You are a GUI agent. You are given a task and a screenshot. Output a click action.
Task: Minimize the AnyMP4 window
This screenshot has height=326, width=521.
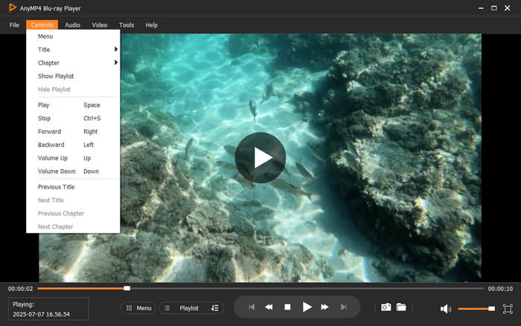click(x=481, y=8)
